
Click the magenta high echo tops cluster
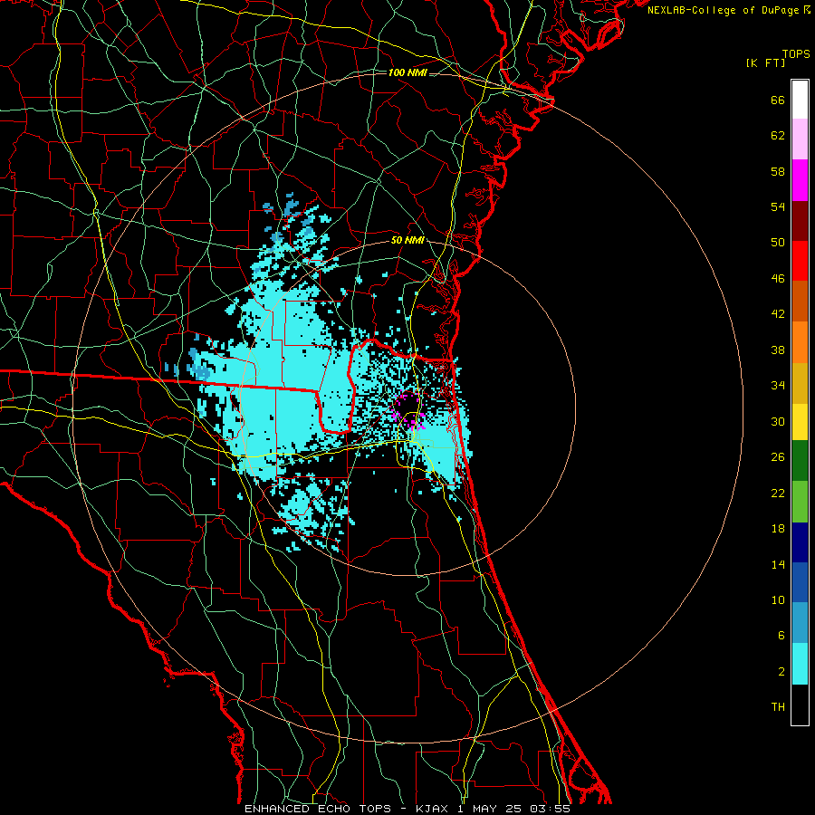tap(408, 412)
